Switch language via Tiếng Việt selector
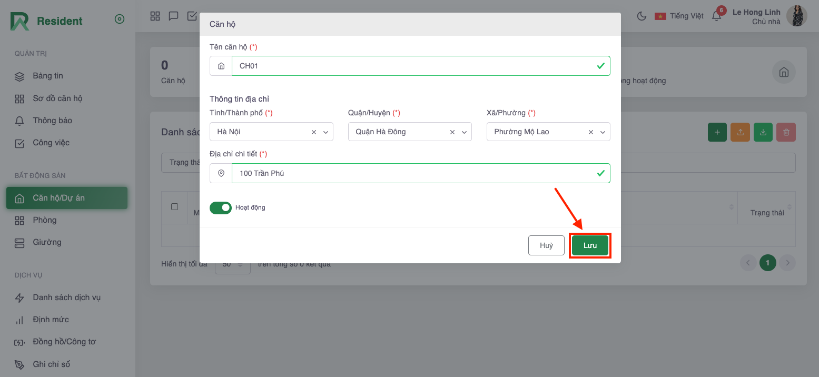The height and width of the screenshot is (377, 819). coord(679,16)
